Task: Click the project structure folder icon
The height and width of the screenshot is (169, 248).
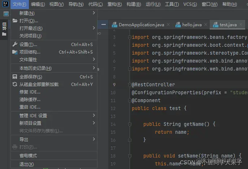Action: click(x=15, y=52)
